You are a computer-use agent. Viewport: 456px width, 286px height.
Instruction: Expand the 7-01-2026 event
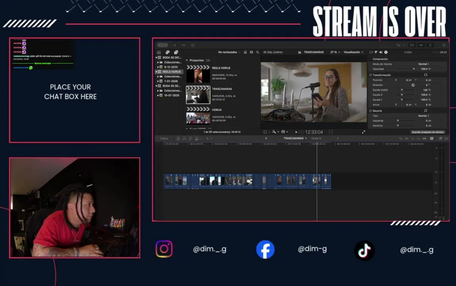point(158,81)
